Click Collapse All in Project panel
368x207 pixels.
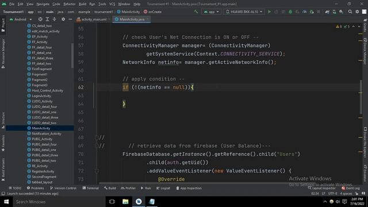point(54,19)
